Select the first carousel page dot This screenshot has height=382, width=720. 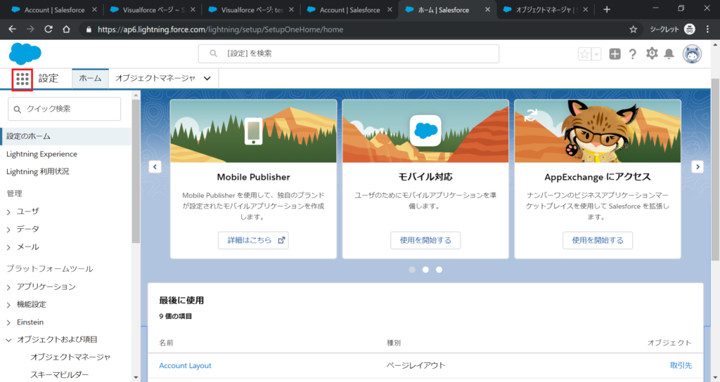pyautogui.click(x=412, y=269)
